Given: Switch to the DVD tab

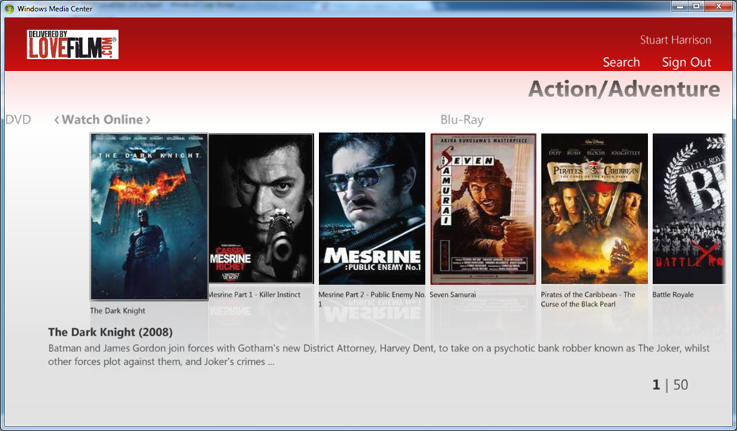Looking at the screenshot, I should click(18, 119).
